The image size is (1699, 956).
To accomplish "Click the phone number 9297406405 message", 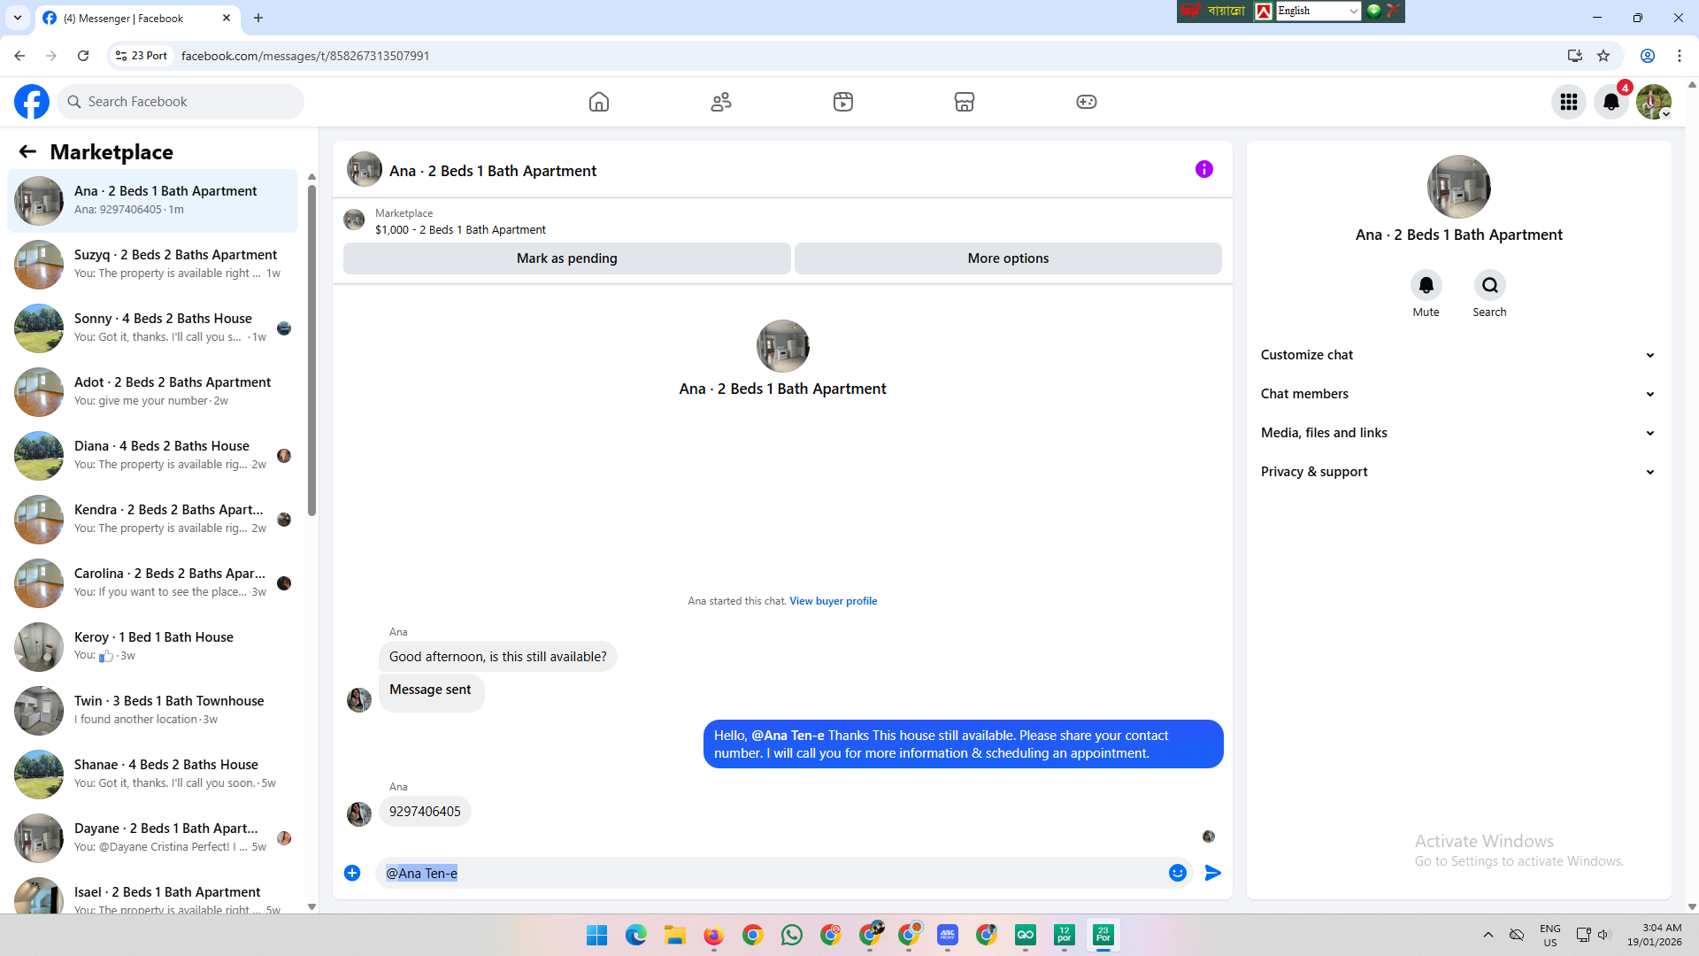I will coord(425,812).
